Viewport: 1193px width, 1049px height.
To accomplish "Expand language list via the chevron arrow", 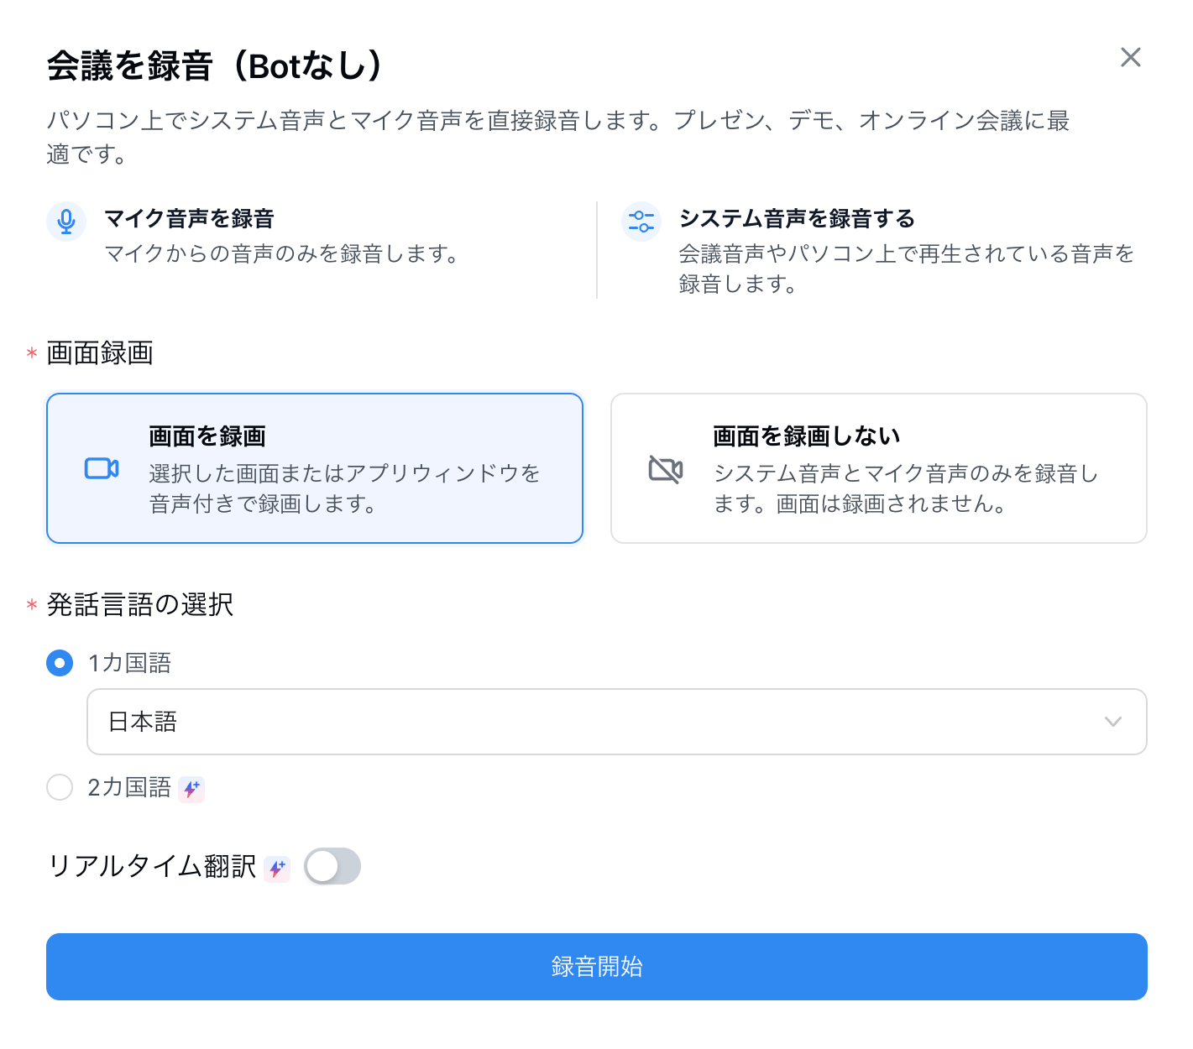I will click(1113, 722).
